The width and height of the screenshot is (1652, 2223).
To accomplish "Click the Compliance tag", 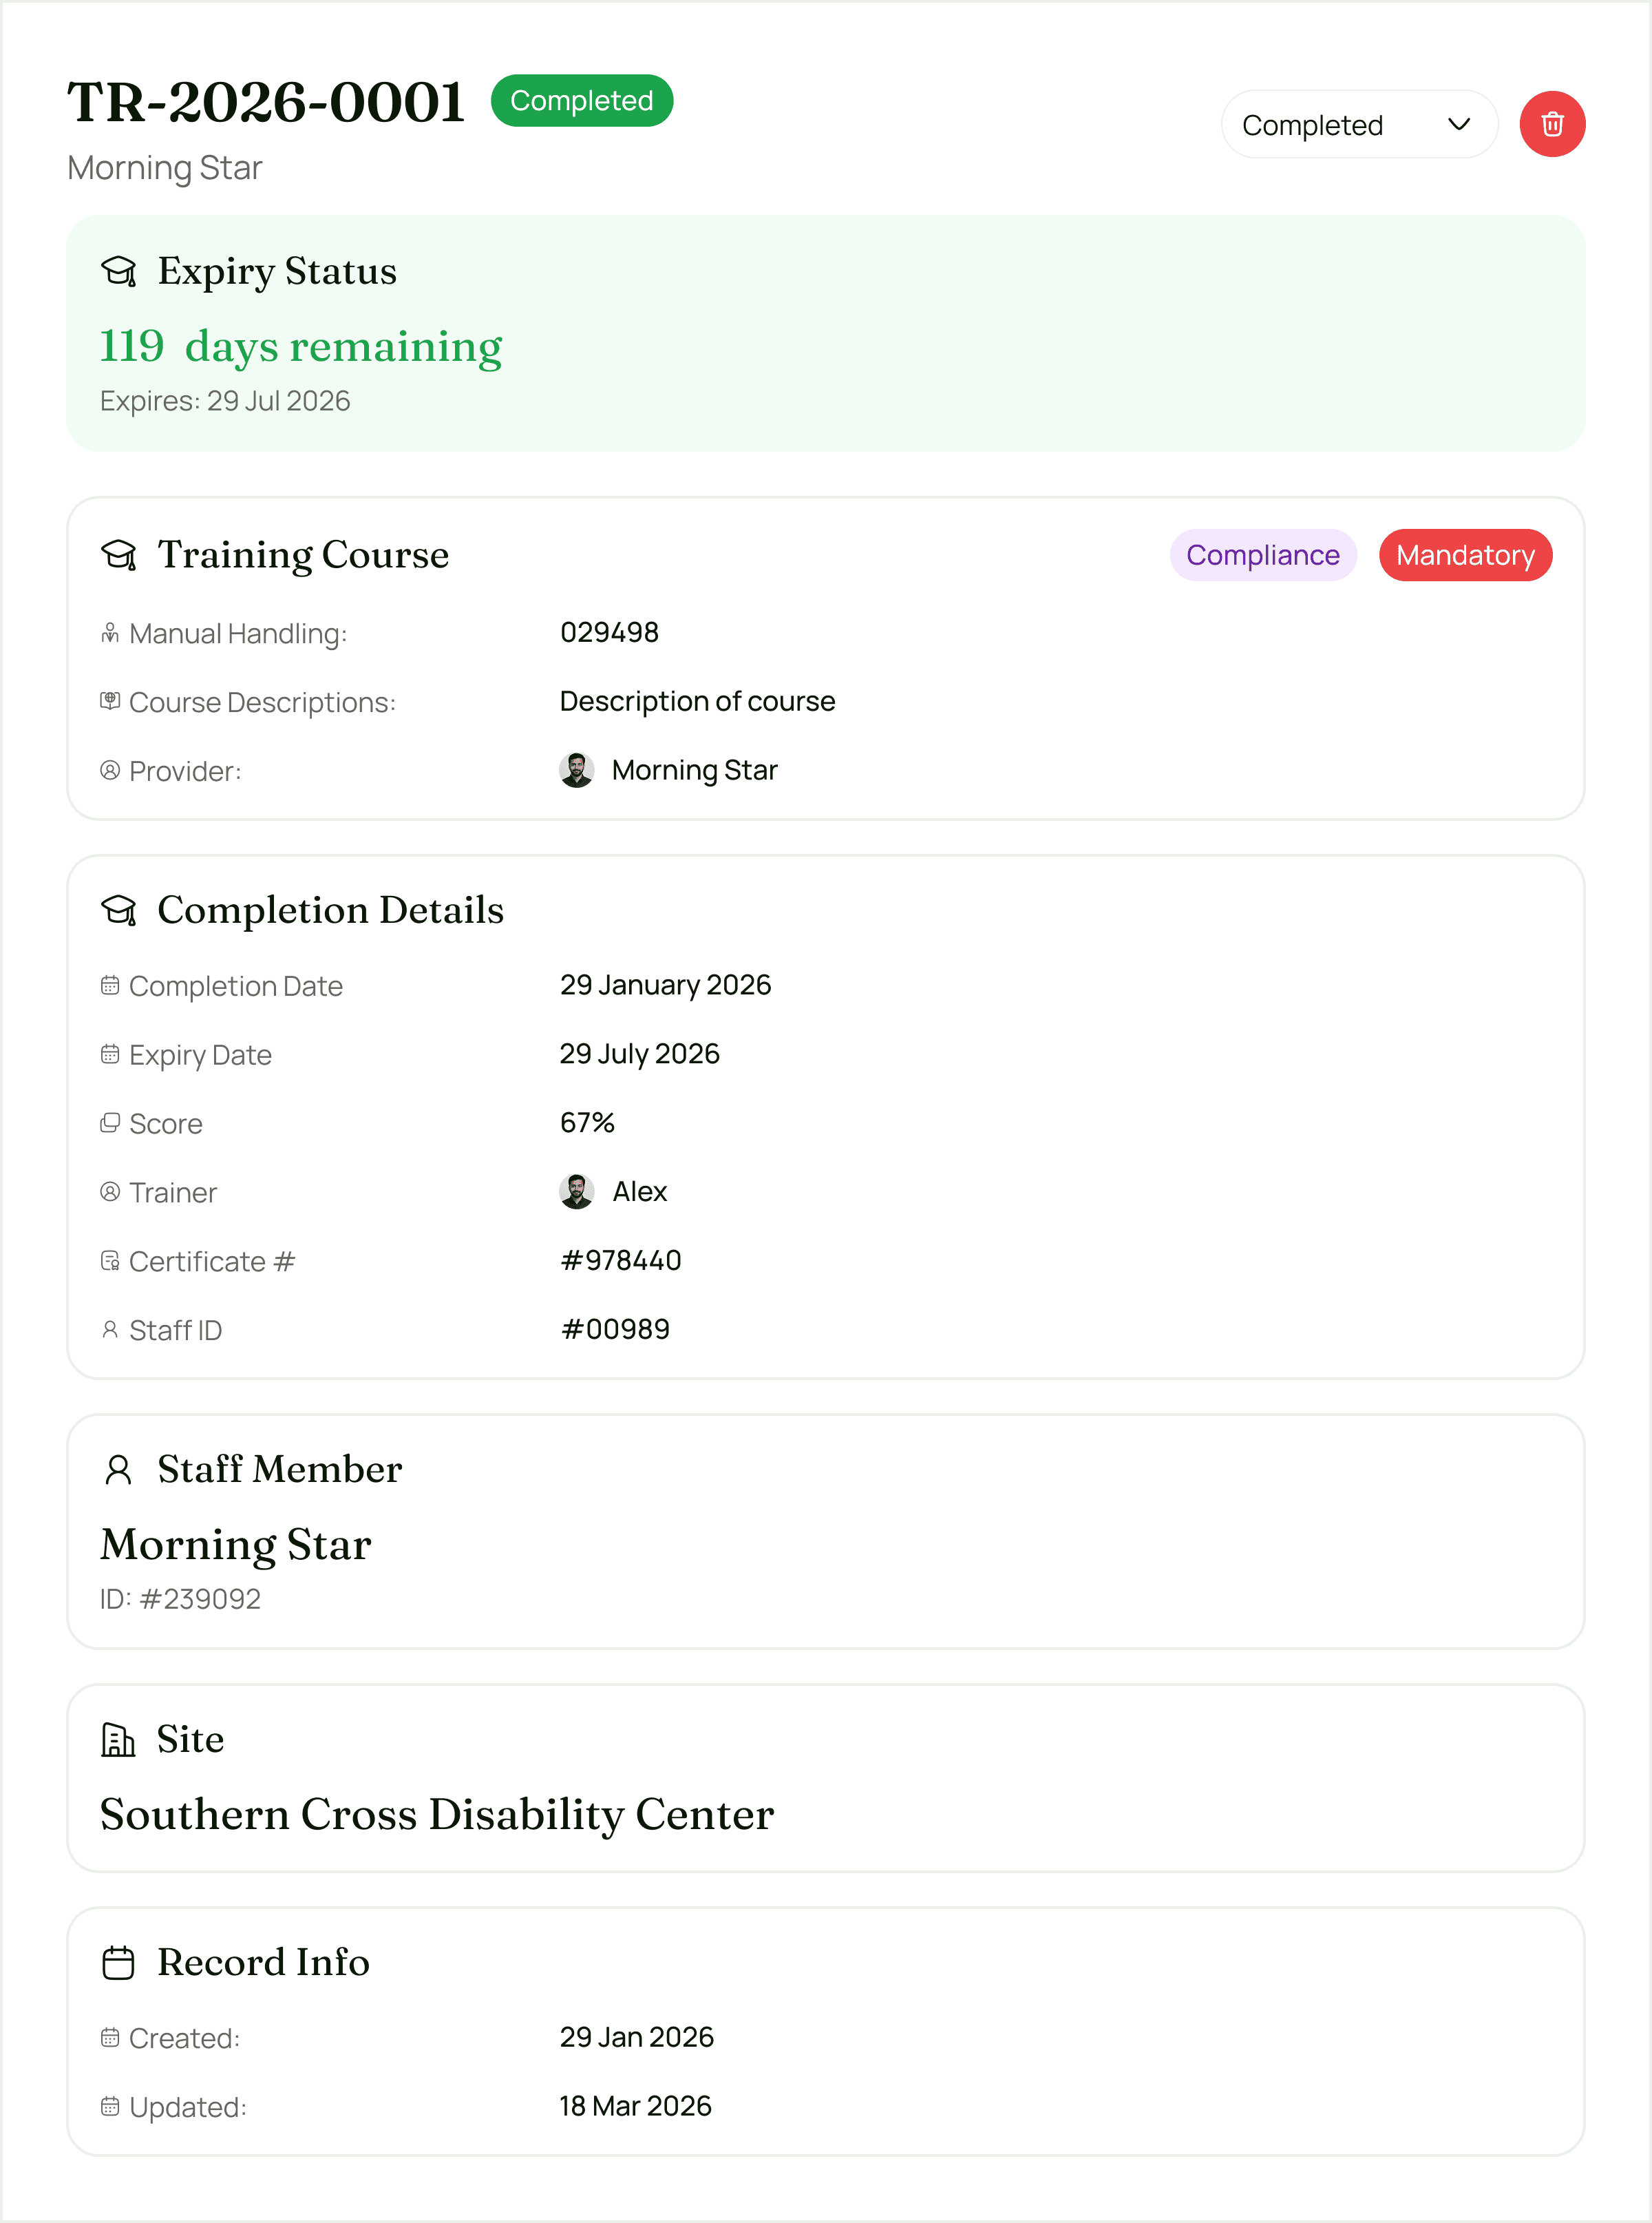I will coord(1263,555).
